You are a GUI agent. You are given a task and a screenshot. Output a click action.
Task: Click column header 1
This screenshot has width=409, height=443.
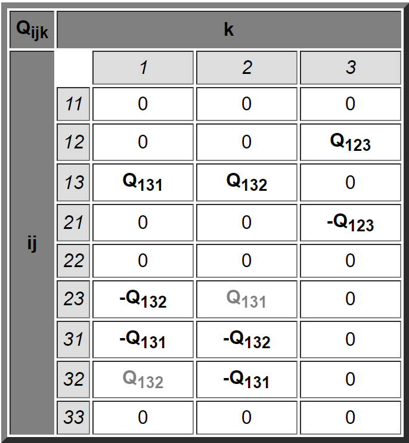point(143,67)
